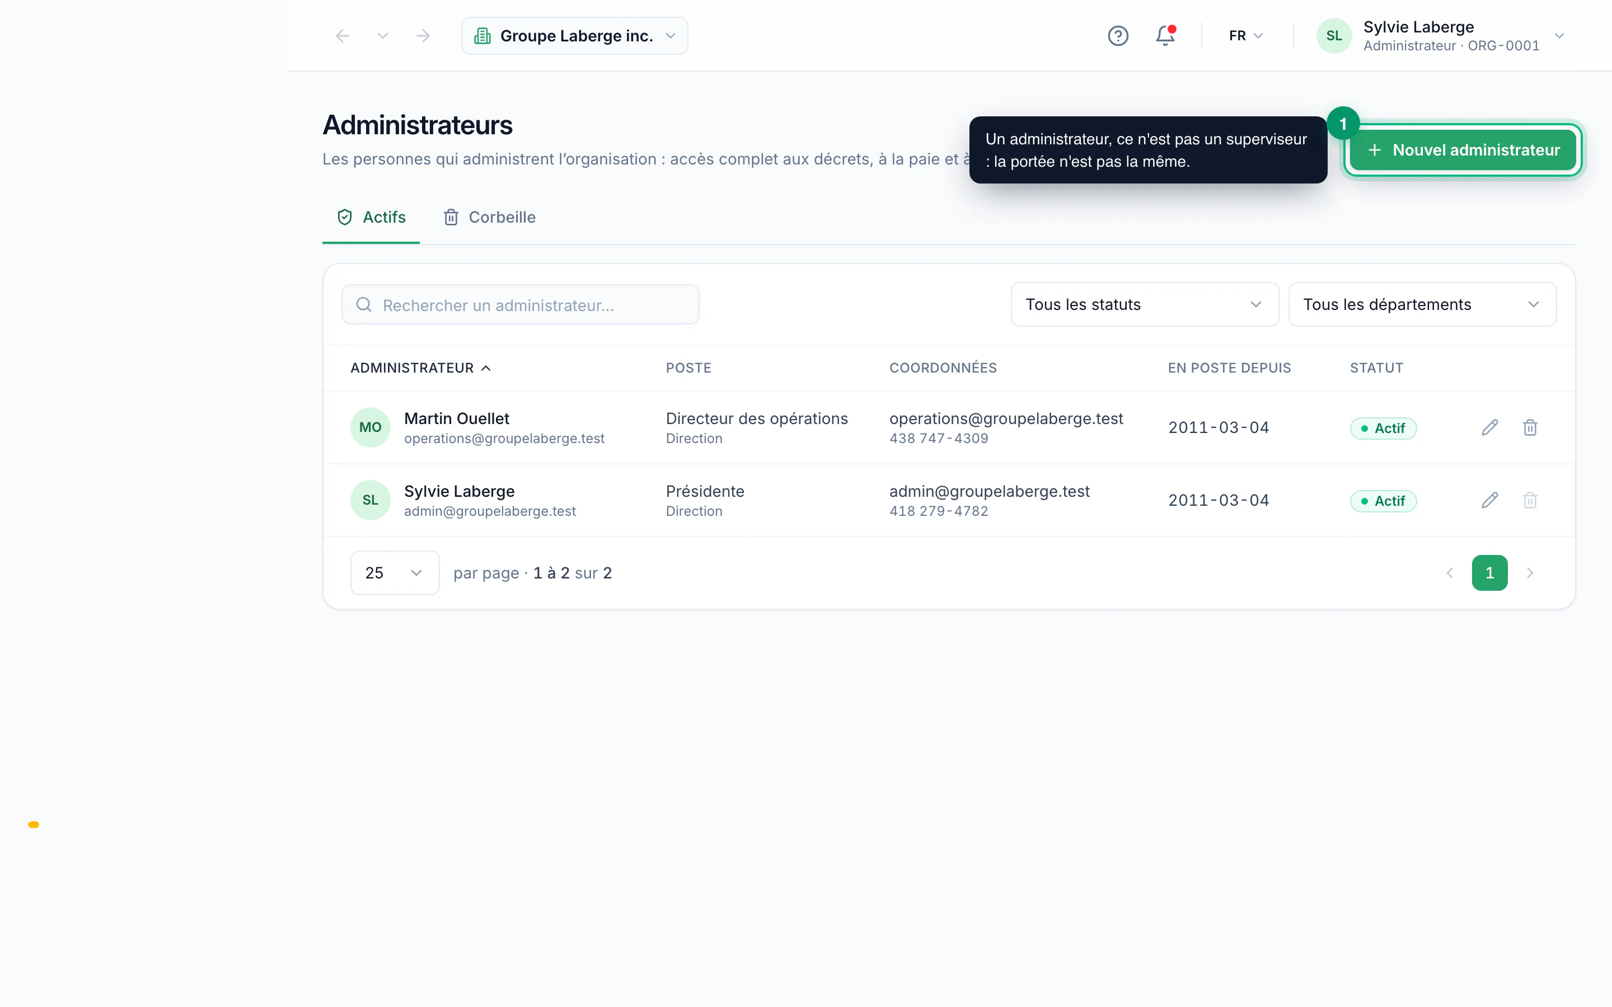The width and height of the screenshot is (1612, 1007).
Task: Open the Tous les statuts filter
Action: coord(1145,305)
